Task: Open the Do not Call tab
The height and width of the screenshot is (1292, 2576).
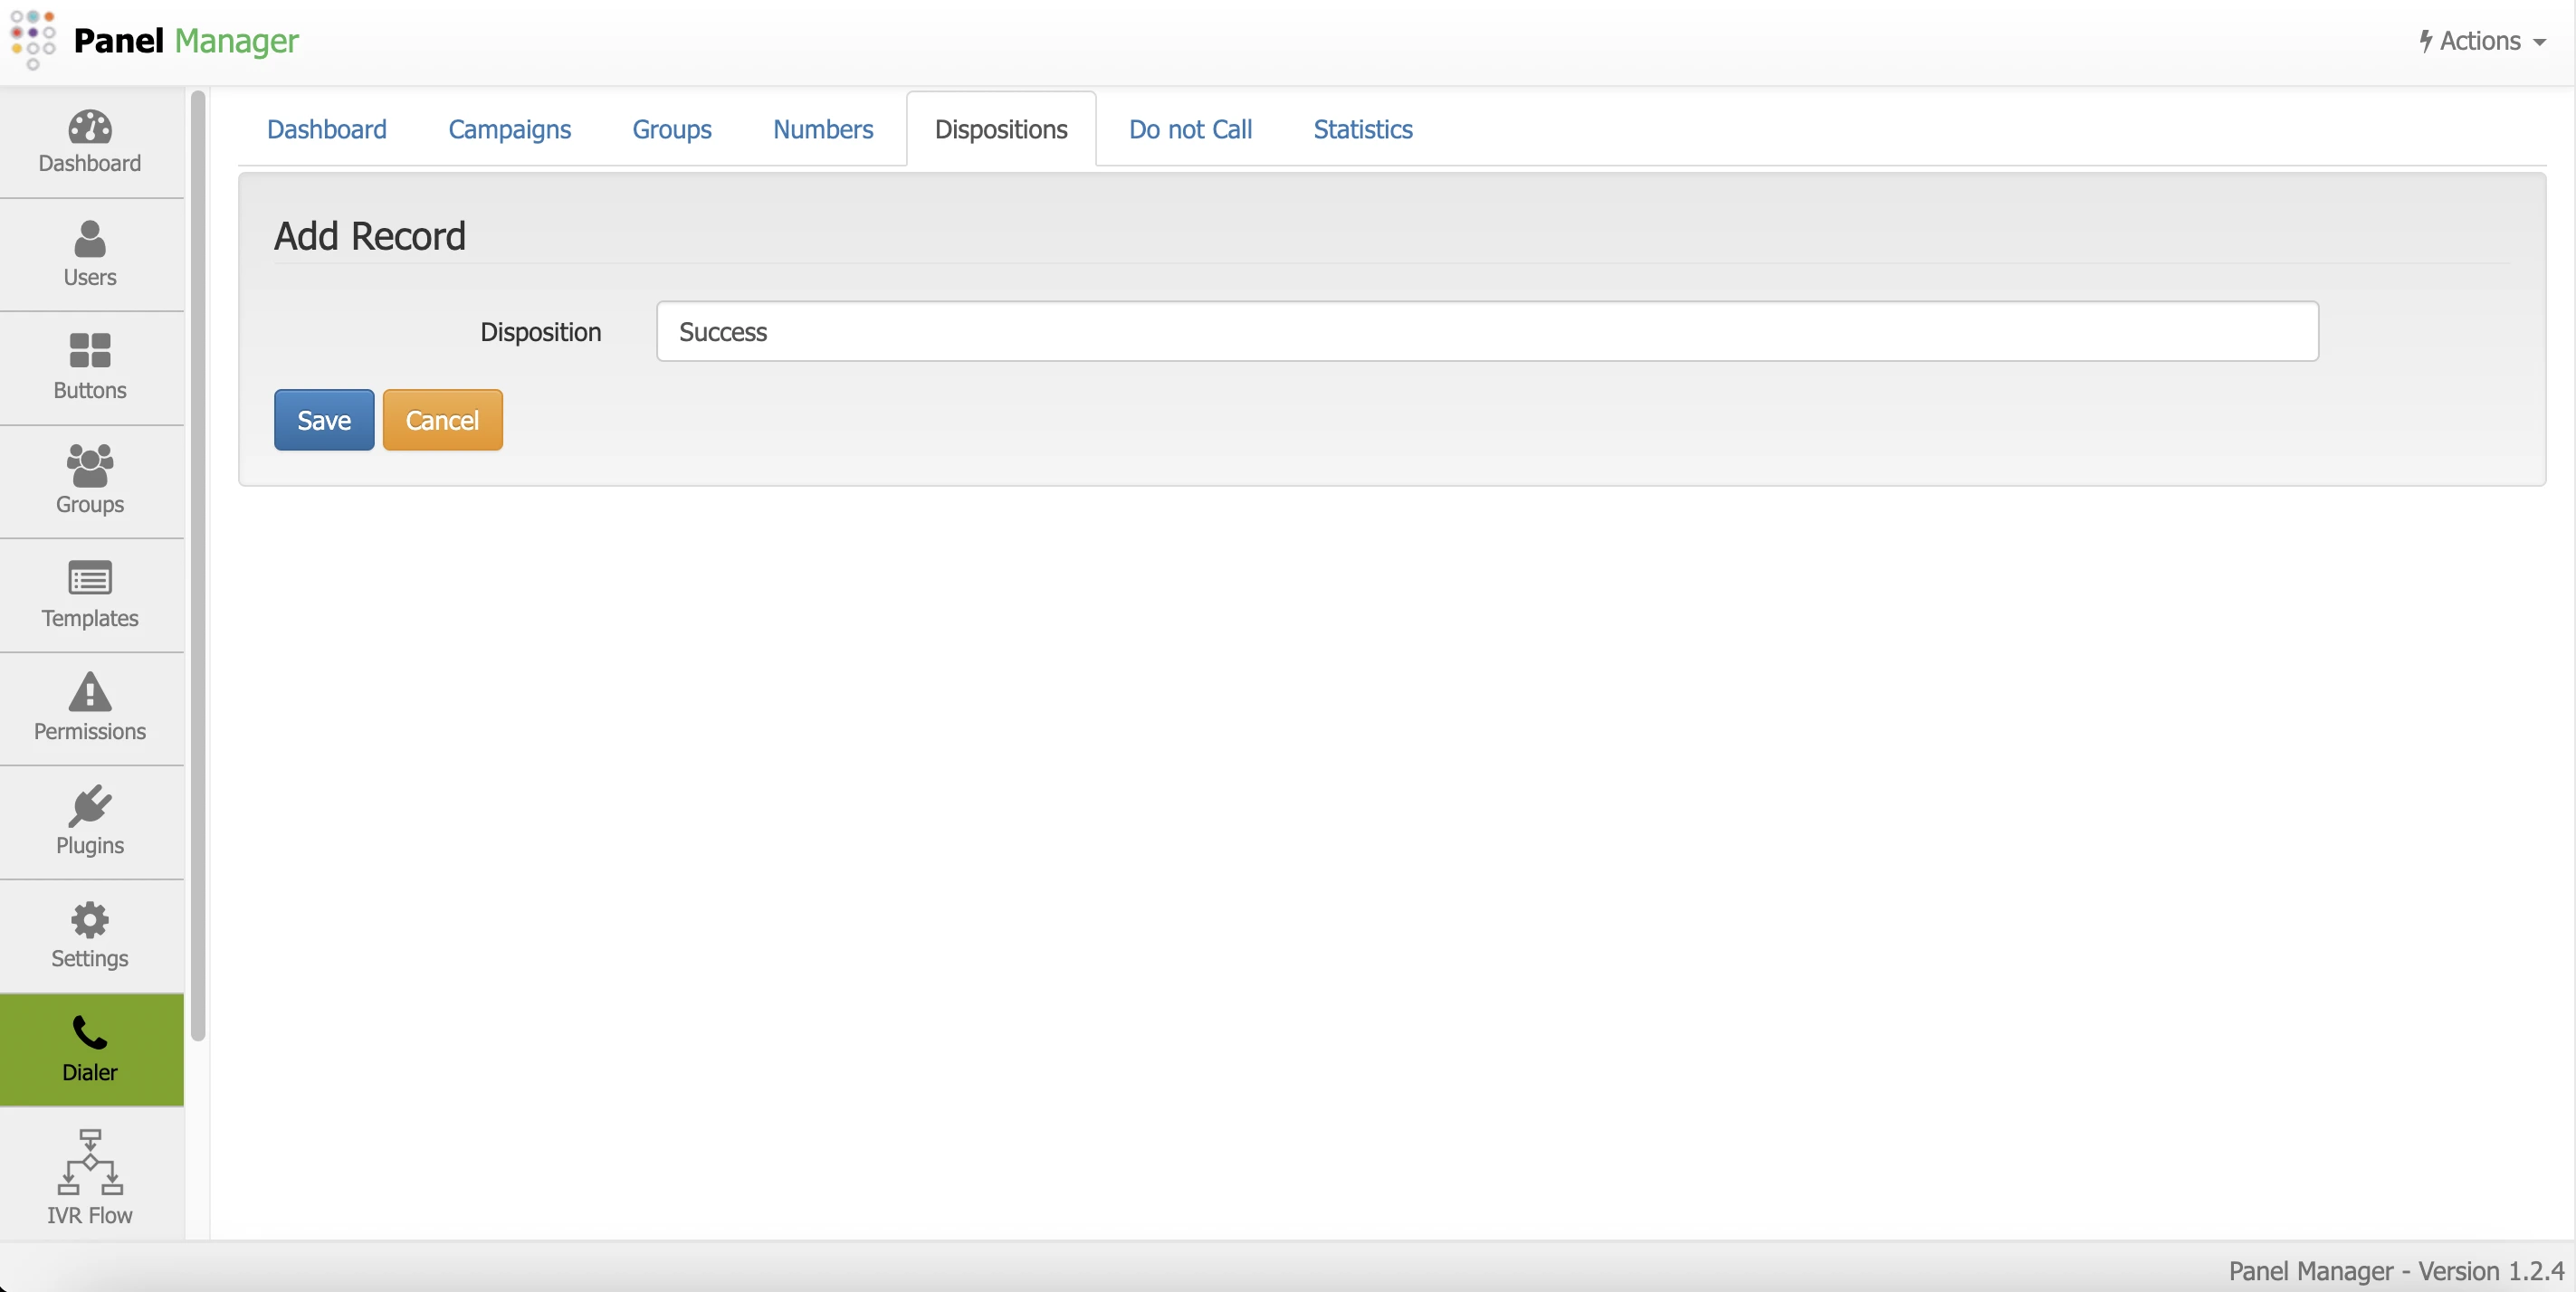Action: pos(1190,130)
